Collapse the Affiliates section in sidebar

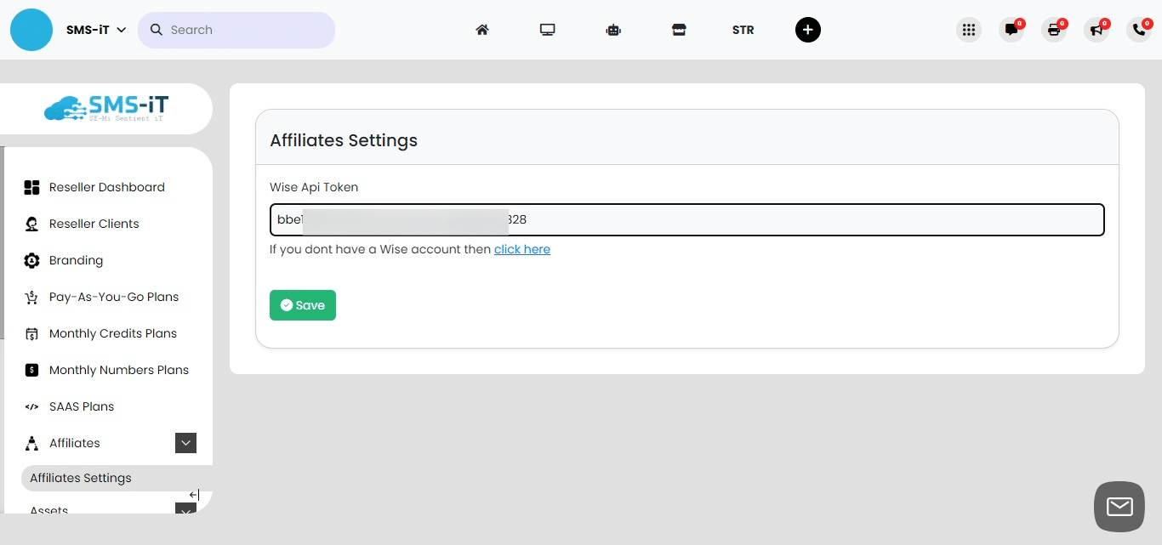point(185,443)
